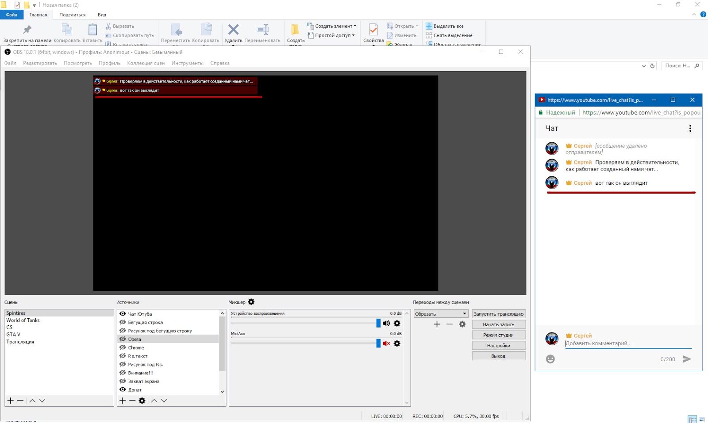The height and width of the screenshot is (423, 708).
Task: Enable Режим студии in OBS
Action: [x=499, y=335]
